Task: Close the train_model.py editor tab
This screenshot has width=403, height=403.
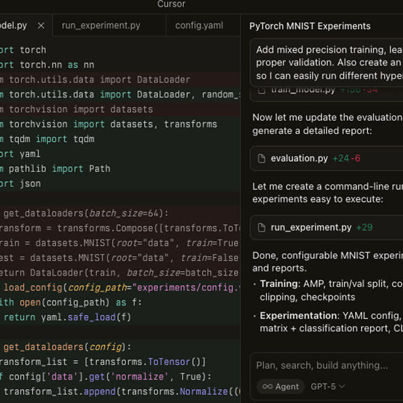Action: click(41, 26)
